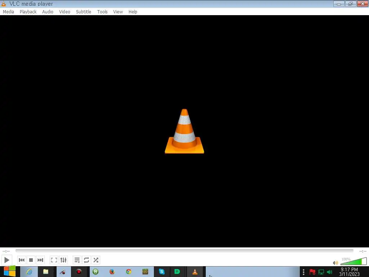Viewport: 369px width, 277px height.
Task: Go to previous media item
Action: point(22,260)
